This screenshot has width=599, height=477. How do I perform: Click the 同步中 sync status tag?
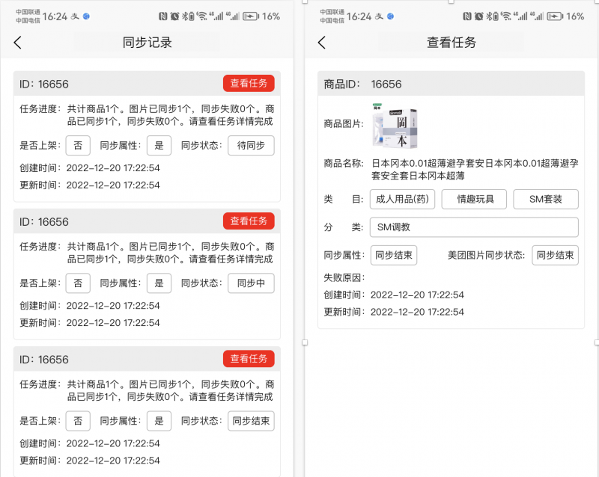pyautogui.click(x=251, y=283)
